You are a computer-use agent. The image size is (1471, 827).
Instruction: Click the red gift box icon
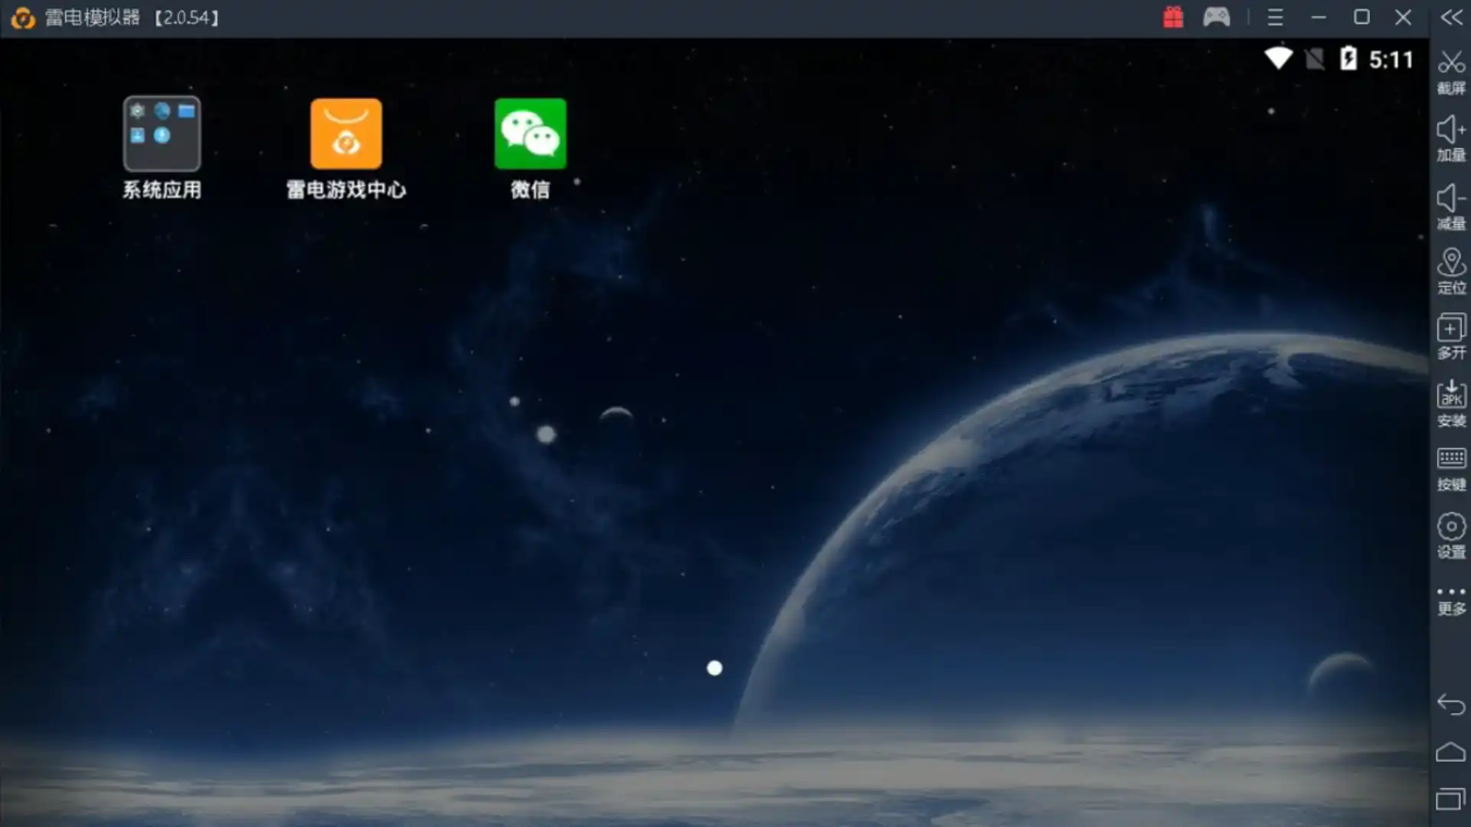click(1173, 17)
